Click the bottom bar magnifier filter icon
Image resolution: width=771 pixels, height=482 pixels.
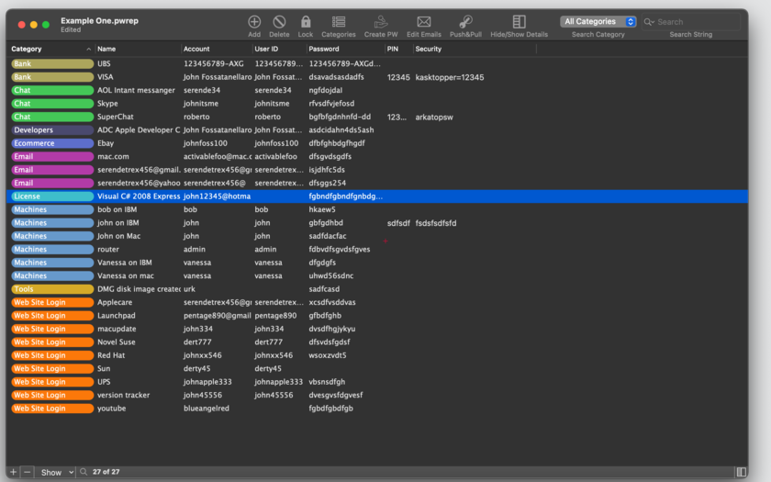tap(84, 472)
